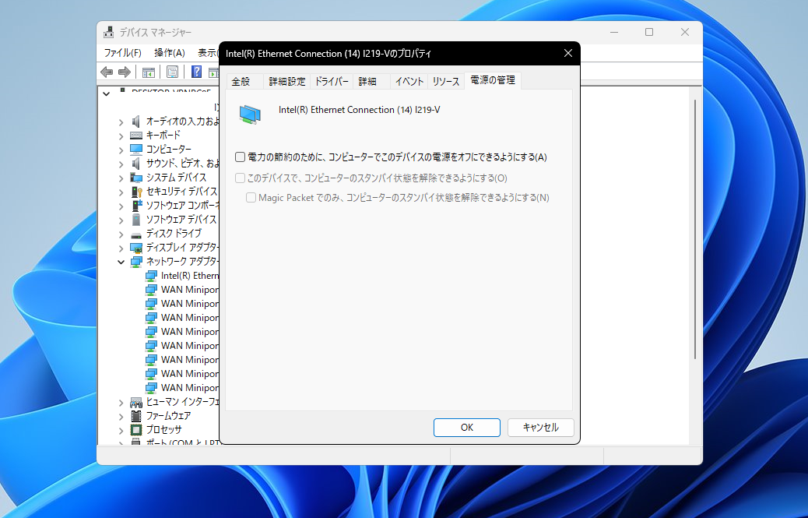Image resolution: width=808 pixels, height=518 pixels.
Task: Click the Device Manager title bar icon
Action: pos(108,32)
